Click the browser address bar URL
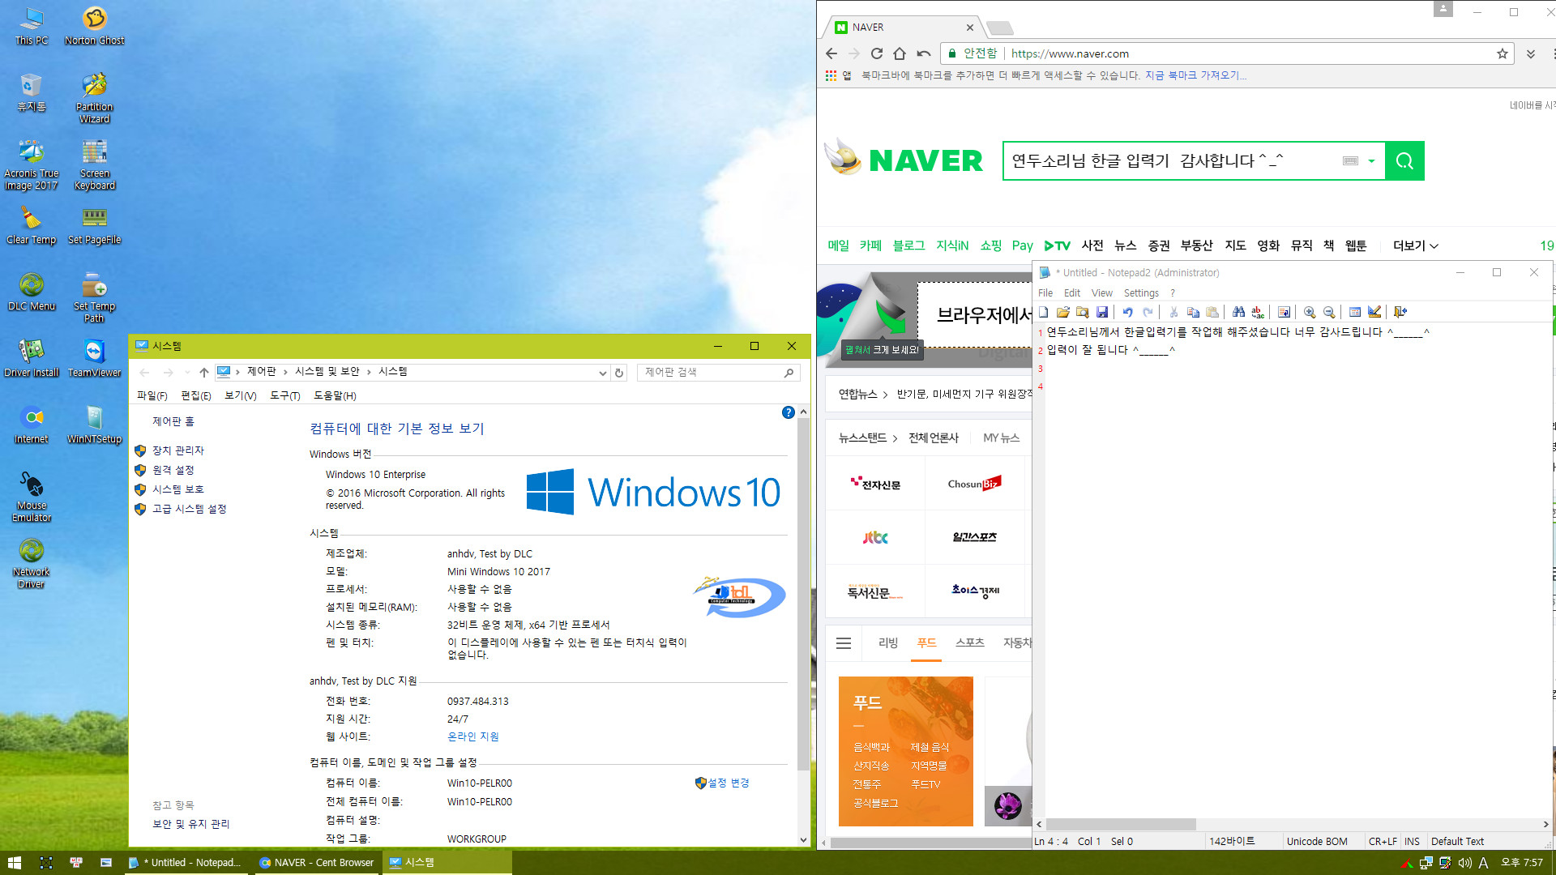Screen dimensions: 1556x875 pyautogui.click(x=1070, y=53)
